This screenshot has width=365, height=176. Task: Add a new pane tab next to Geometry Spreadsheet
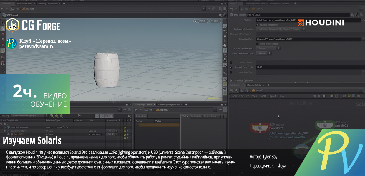(64, 4)
